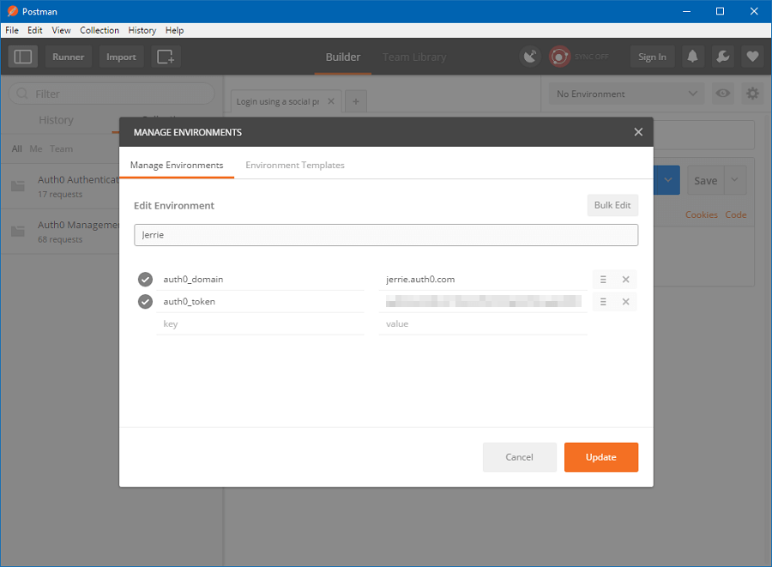
Task: Open the Code link
Action: tap(736, 214)
